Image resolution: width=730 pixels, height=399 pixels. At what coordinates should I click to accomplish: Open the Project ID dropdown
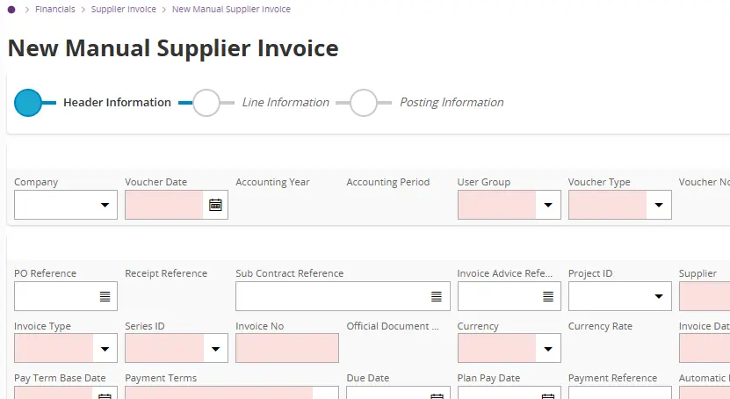[658, 296]
